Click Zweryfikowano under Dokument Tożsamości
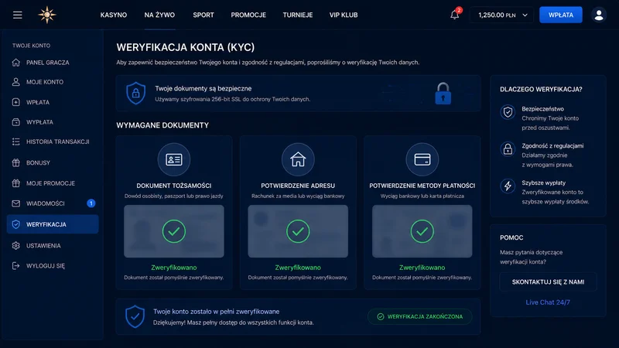This screenshot has width=619, height=348. point(173,268)
